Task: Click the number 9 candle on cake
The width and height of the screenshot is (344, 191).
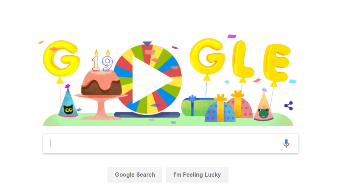Action: pyautogui.click(x=107, y=61)
